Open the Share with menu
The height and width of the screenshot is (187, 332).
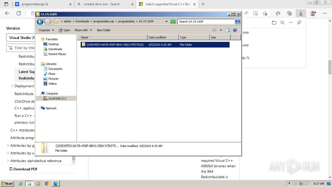[x=83, y=30]
